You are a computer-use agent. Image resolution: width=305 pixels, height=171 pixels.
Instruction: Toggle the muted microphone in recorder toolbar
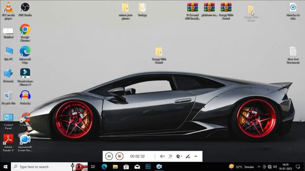[170, 156]
